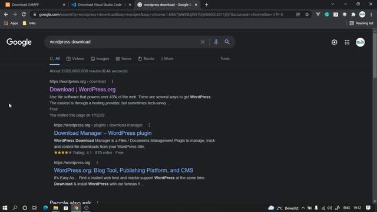Open the search Tools button
The width and height of the screenshot is (377, 212).
(225, 59)
